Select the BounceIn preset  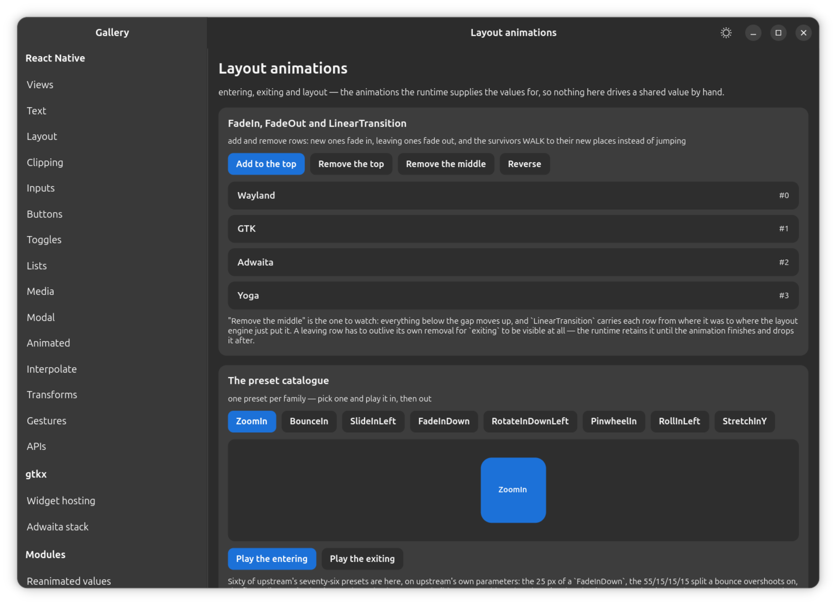[309, 421]
